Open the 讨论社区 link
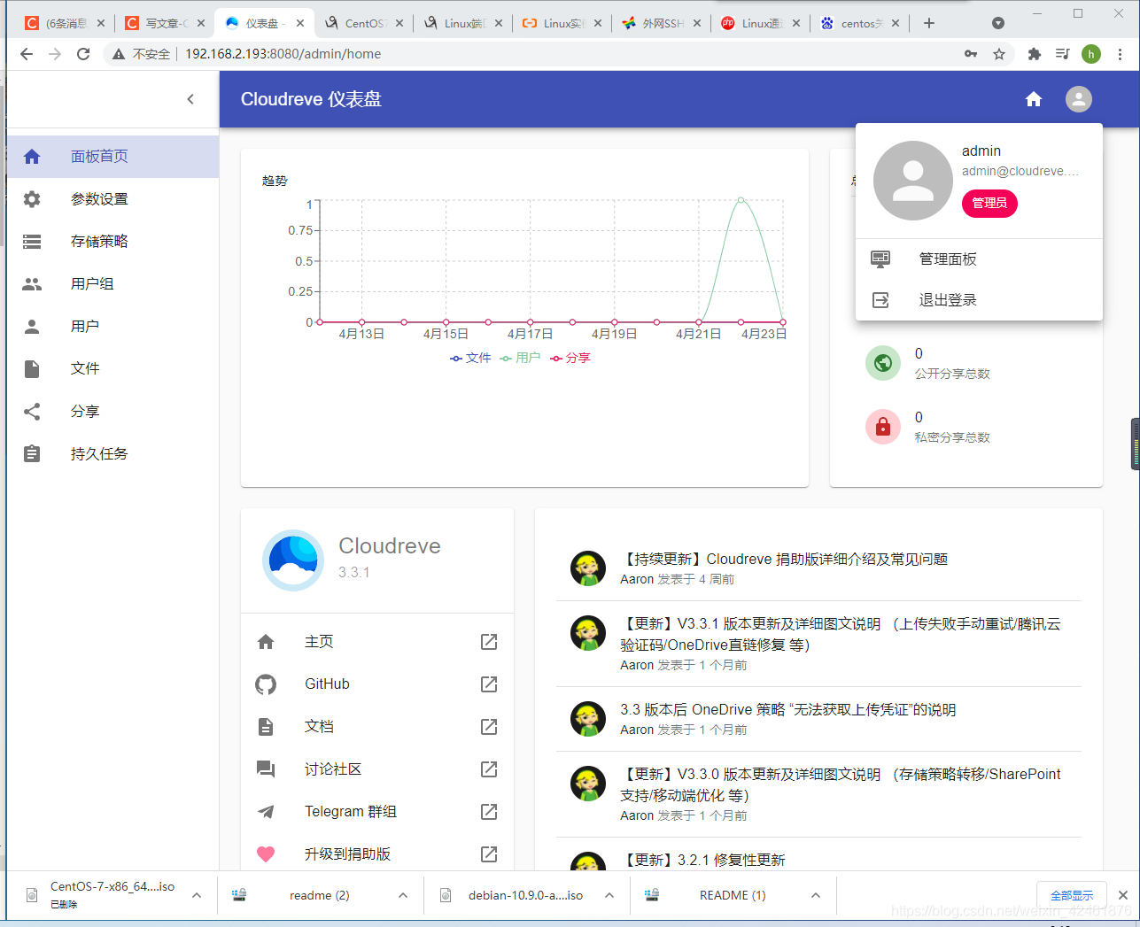Viewport: 1140px width, 927px height. [377, 769]
